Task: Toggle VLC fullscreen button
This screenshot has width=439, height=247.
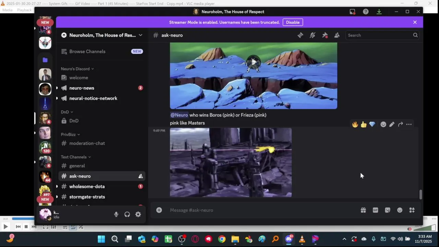Action: (x=45, y=227)
